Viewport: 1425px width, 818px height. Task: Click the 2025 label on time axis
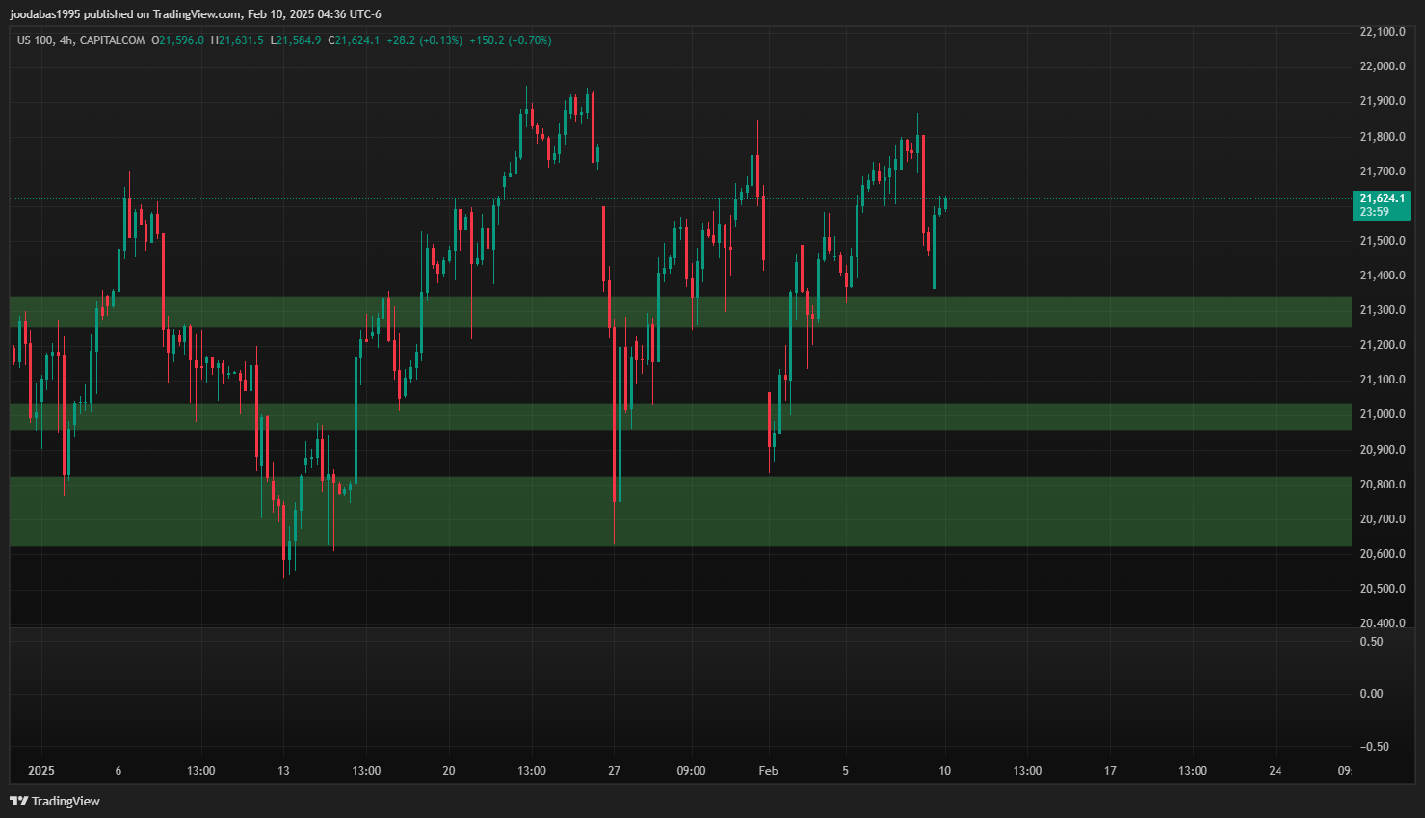tap(41, 771)
